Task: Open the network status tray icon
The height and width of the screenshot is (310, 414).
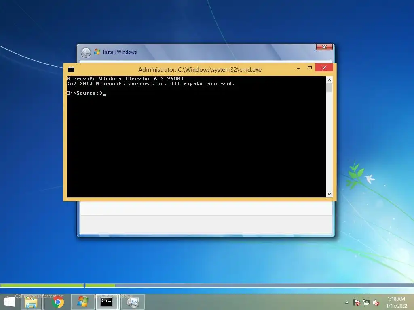Action: click(x=366, y=302)
